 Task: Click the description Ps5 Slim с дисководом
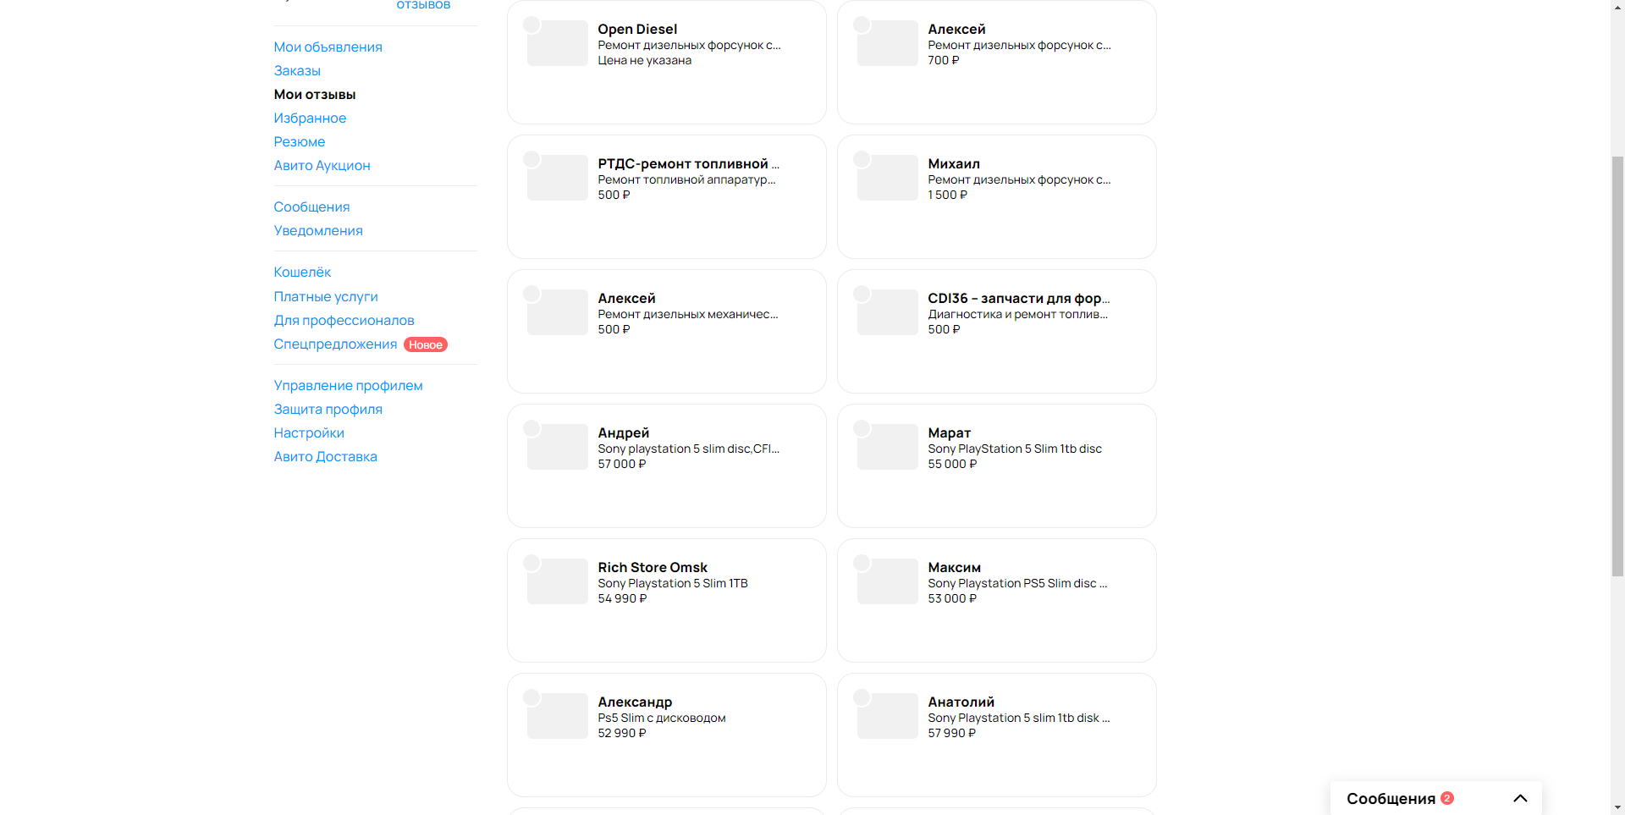coord(662,719)
